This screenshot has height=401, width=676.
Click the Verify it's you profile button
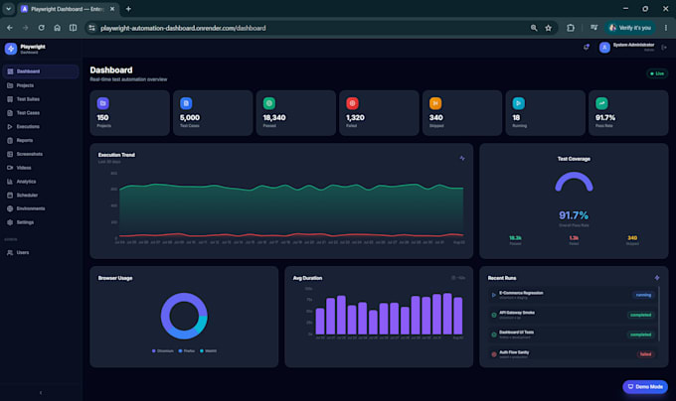630,28
